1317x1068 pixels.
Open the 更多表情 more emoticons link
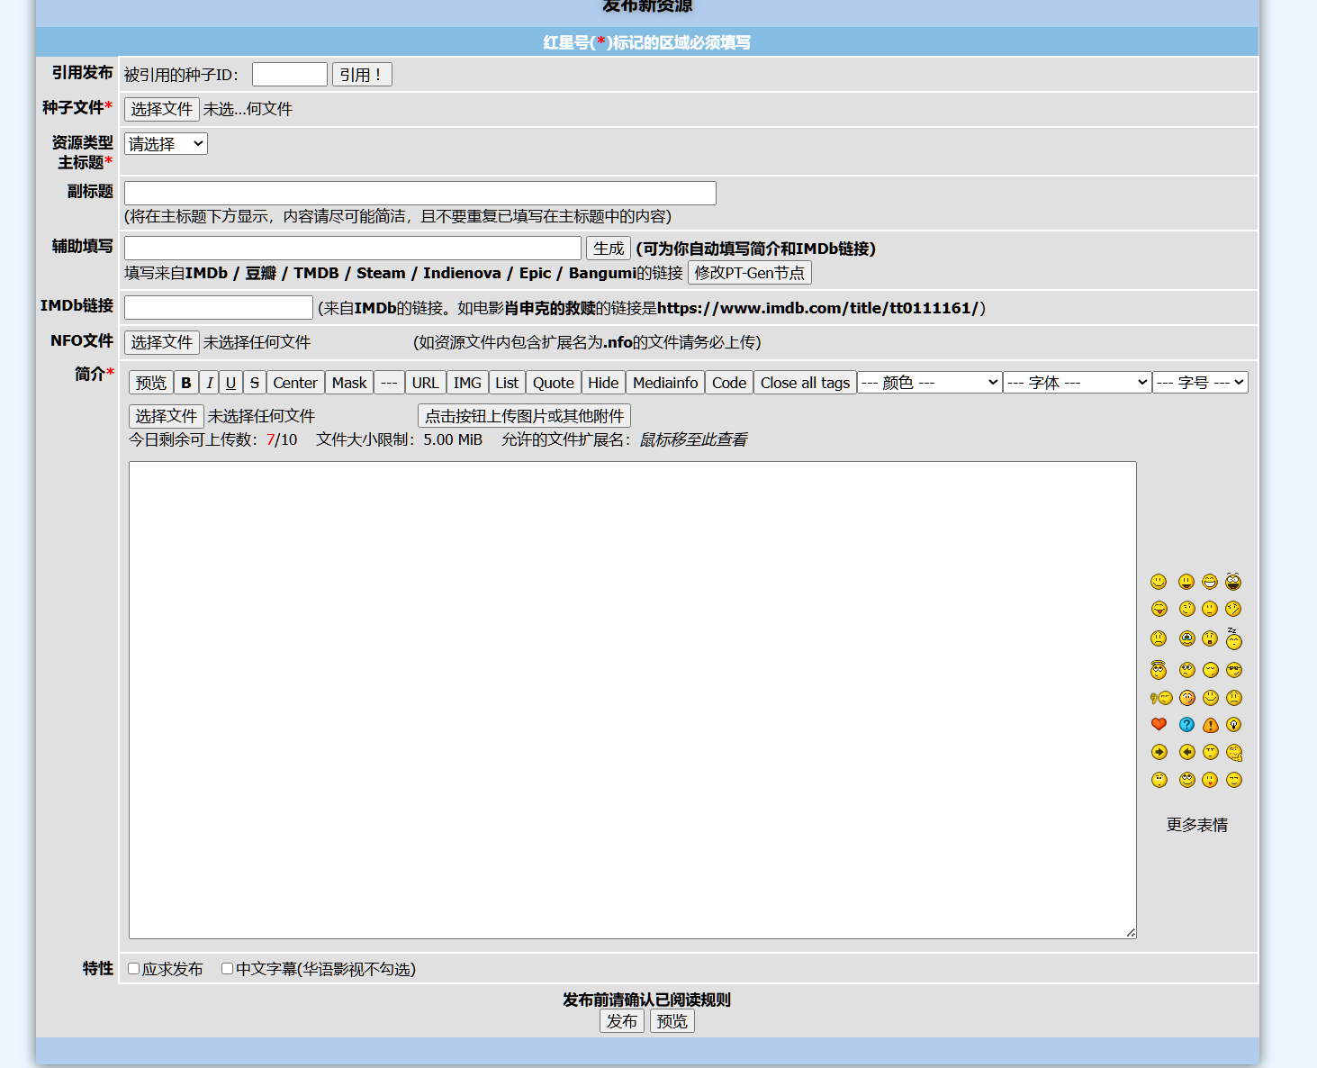[1196, 825]
